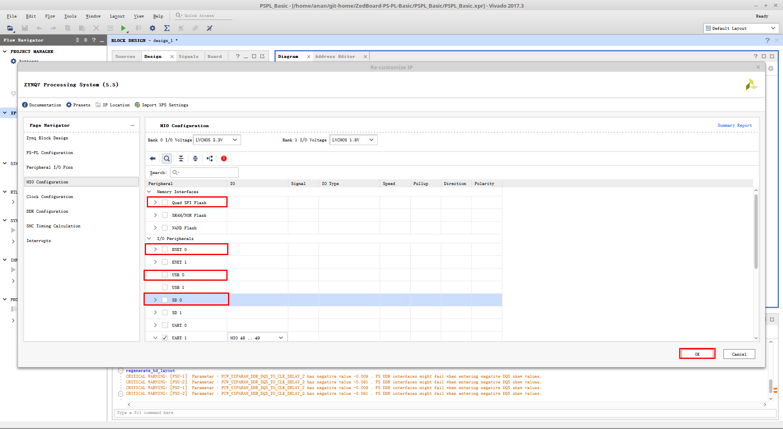This screenshot has height=429, width=783.
Task: Enable USB 1 checkbox
Action: 165,287
